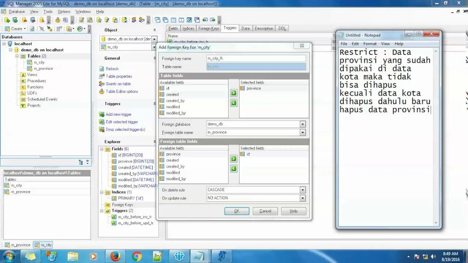Open Google Chrome from the taskbar
The width and height of the screenshot is (468, 263).
click(x=137, y=256)
